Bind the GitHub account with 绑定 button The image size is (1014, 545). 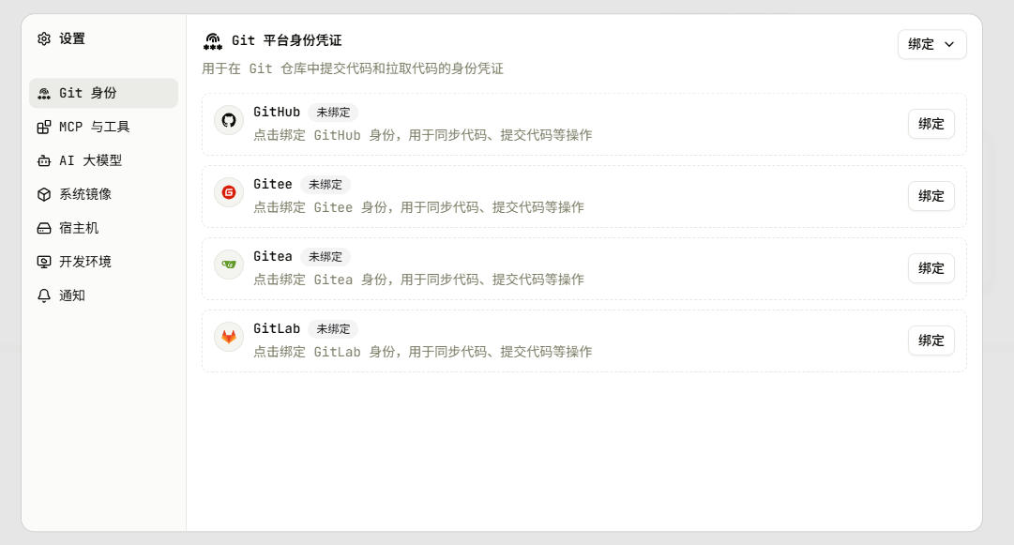point(931,124)
